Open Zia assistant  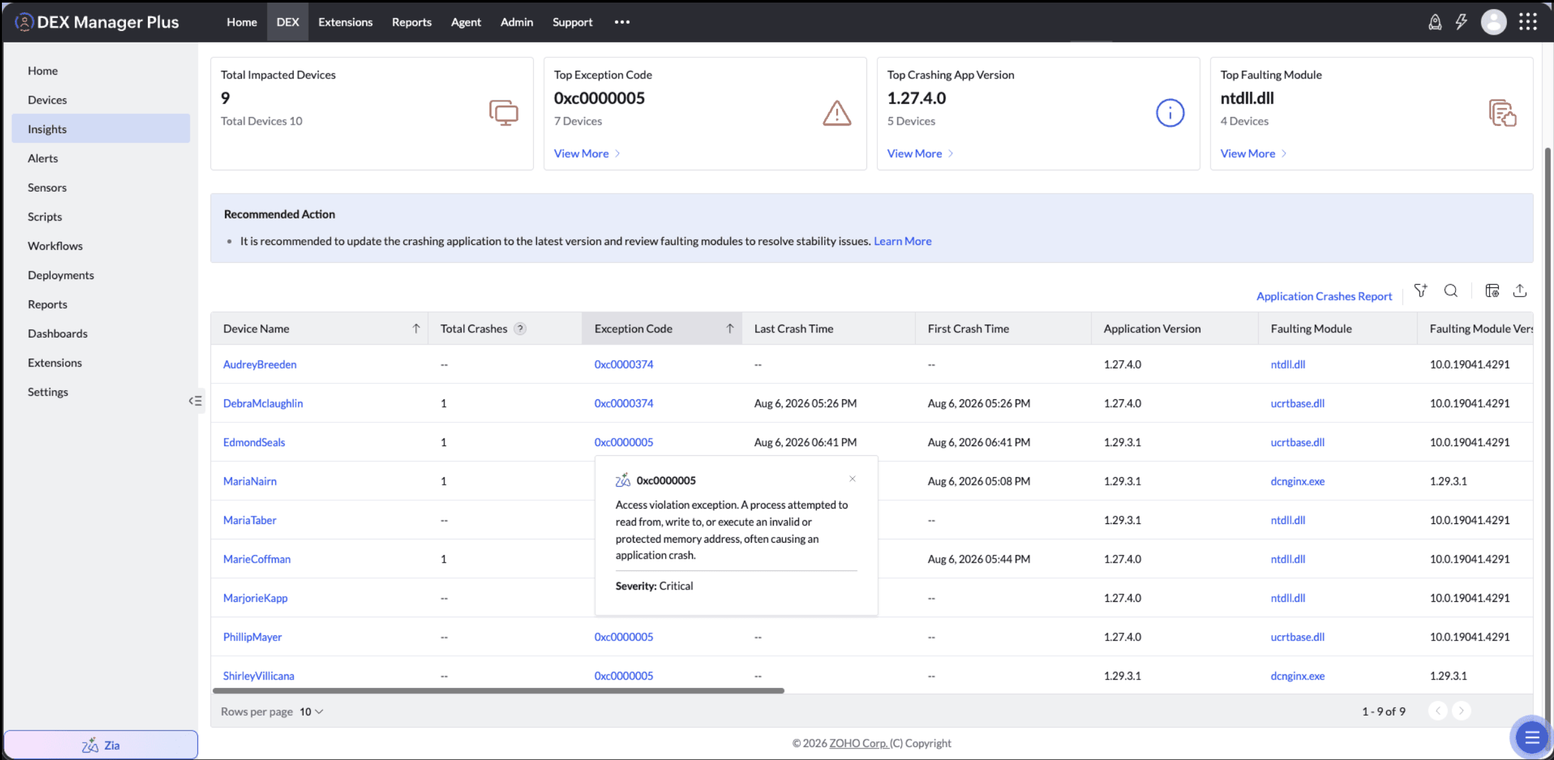(101, 745)
